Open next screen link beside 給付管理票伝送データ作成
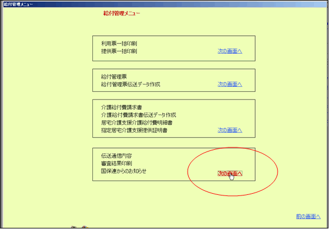The height and width of the screenshot is (229, 329). (x=230, y=84)
